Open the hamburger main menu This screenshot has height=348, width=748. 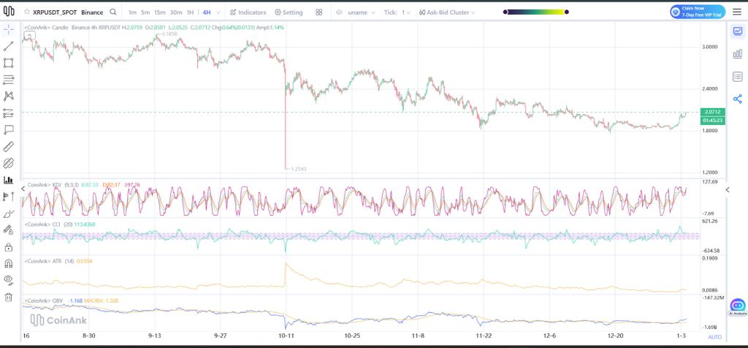(x=737, y=12)
